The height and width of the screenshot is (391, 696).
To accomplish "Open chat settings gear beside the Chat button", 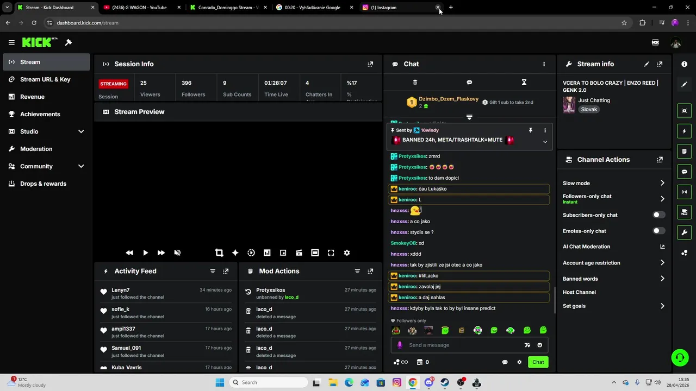I will point(519,362).
